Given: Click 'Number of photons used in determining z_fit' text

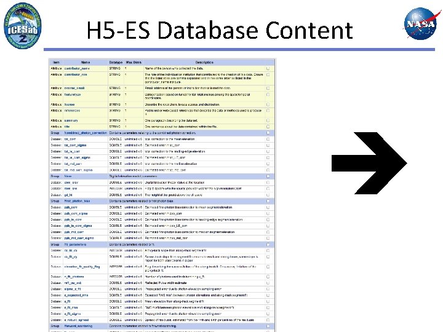Looking at the screenshot, I should click(175, 277).
